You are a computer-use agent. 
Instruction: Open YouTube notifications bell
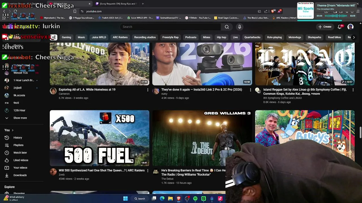[340, 27]
